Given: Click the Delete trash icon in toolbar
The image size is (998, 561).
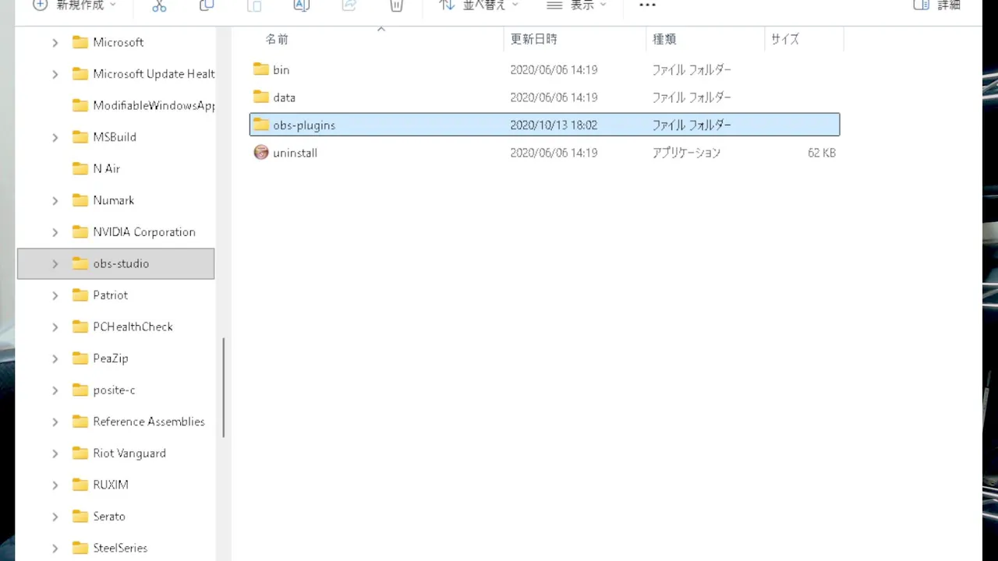Looking at the screenshot, I should [396, 5].
